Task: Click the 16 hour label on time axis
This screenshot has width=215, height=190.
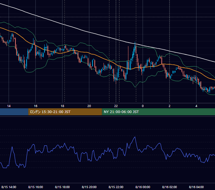Action: 35,106
